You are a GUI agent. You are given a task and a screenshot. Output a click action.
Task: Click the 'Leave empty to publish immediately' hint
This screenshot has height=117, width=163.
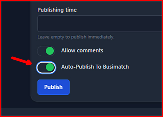pyautogui.click(x=76, y=37)
